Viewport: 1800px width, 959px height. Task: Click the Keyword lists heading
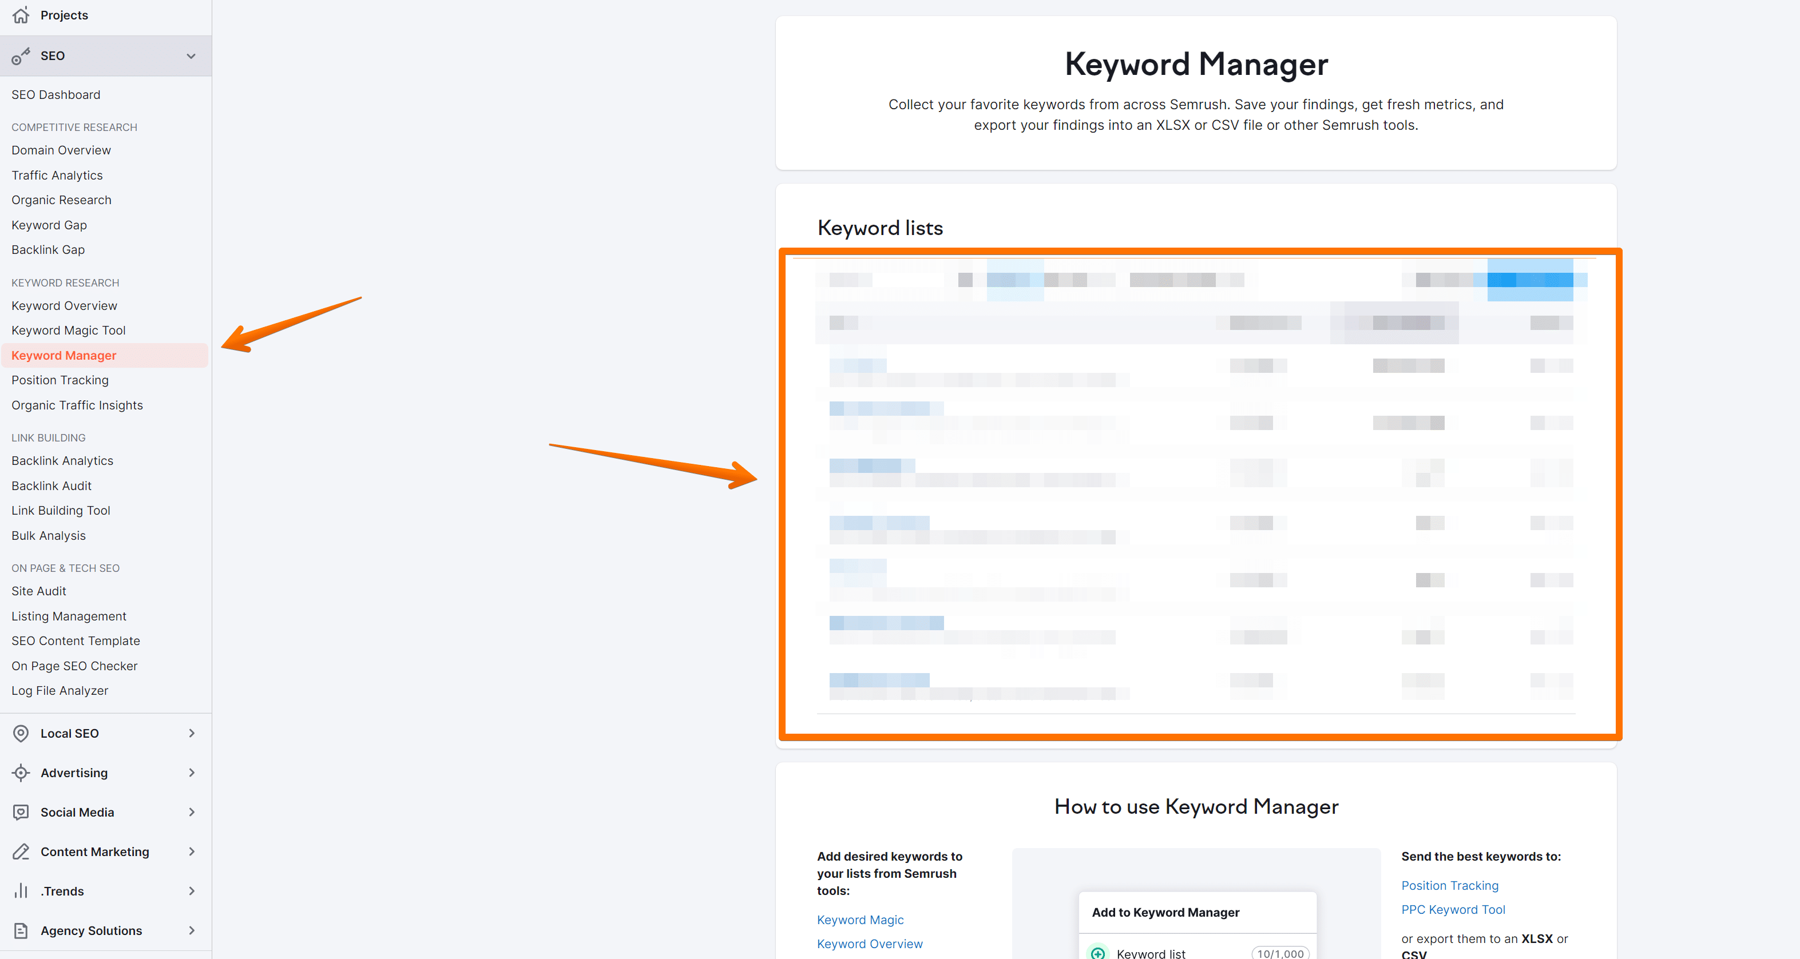pos(881,228)
